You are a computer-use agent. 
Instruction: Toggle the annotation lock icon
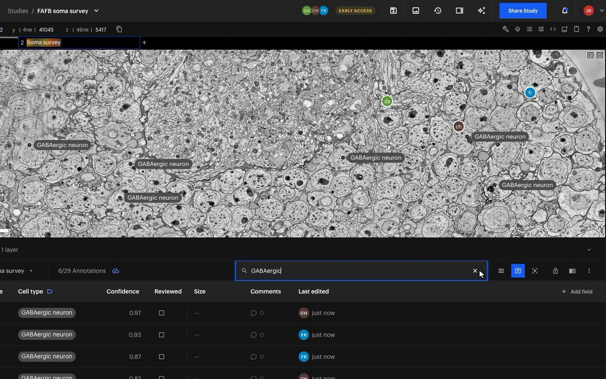click(555, 271)
